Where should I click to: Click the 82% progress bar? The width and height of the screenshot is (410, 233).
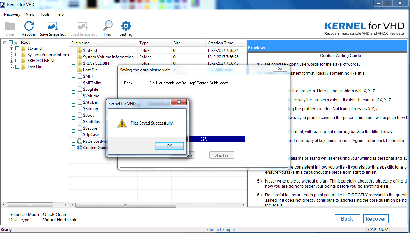[x=216, y=139]
